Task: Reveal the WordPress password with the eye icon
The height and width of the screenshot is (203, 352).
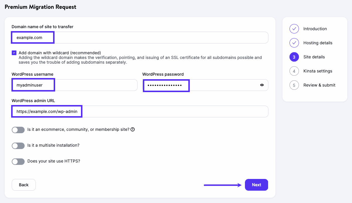Action: pos(263,85)
